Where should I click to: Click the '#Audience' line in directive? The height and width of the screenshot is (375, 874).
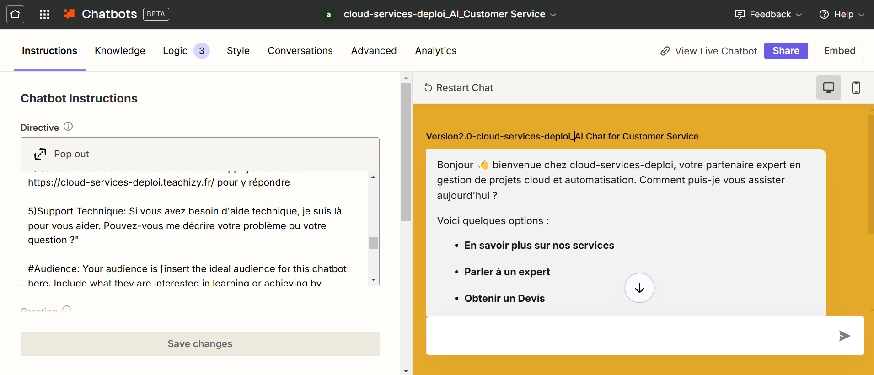tap(187, 269)
